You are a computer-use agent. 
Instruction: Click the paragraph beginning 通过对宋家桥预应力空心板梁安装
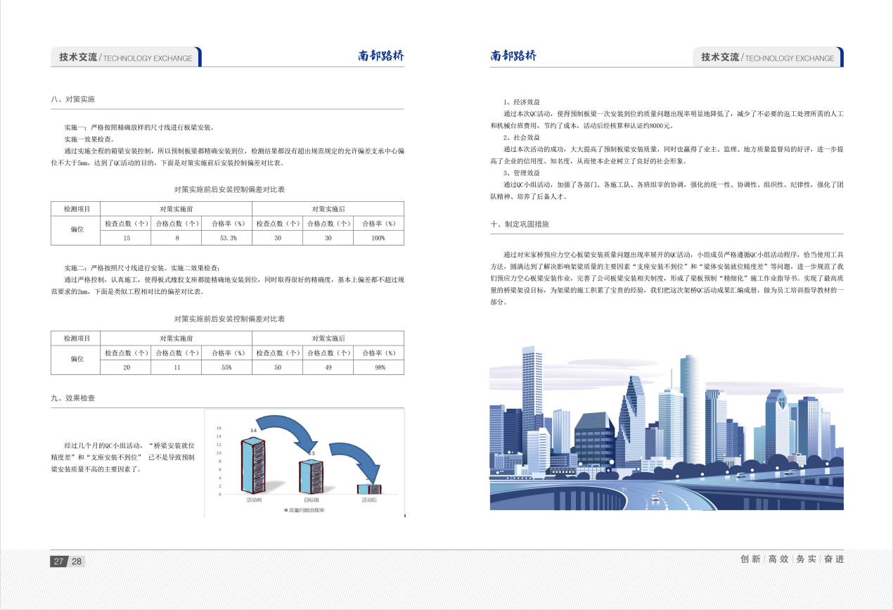[x=667, y=278]
